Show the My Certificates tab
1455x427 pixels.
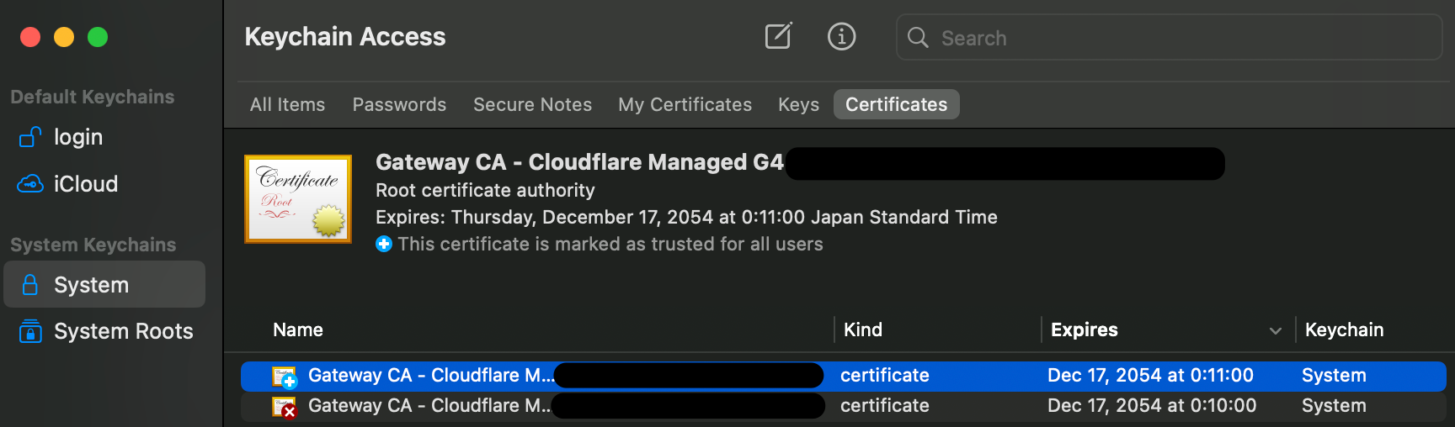tap(685, 104)
